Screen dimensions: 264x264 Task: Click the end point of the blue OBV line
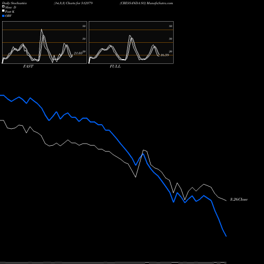pyautogui.click(x=226, y=236)
